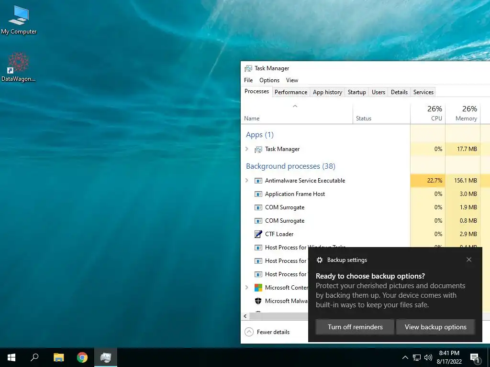
Task: Click the Task Manager app row icon
Action: pos(258,149)
